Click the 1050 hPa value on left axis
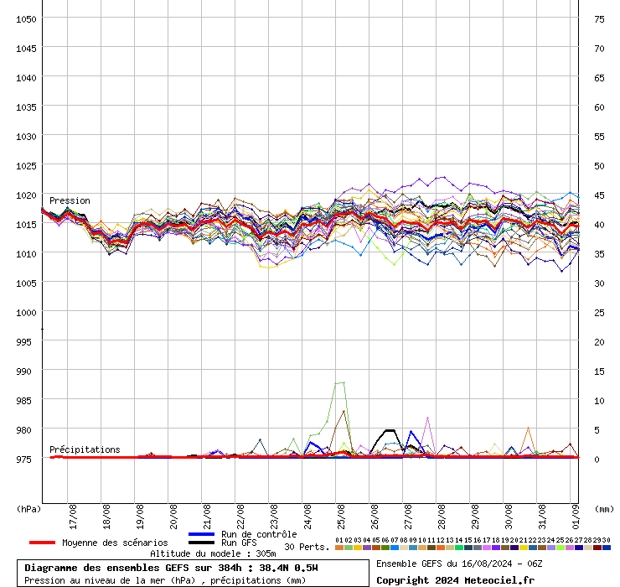 [x=26, y=18]
